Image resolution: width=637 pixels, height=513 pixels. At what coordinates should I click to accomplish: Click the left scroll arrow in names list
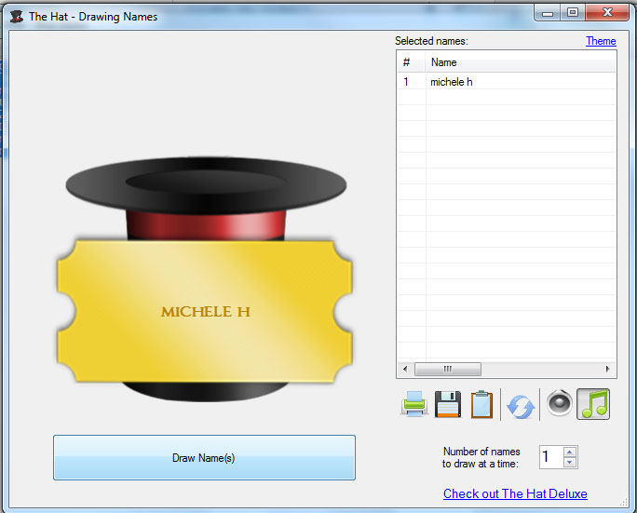[x=405, y=369]
